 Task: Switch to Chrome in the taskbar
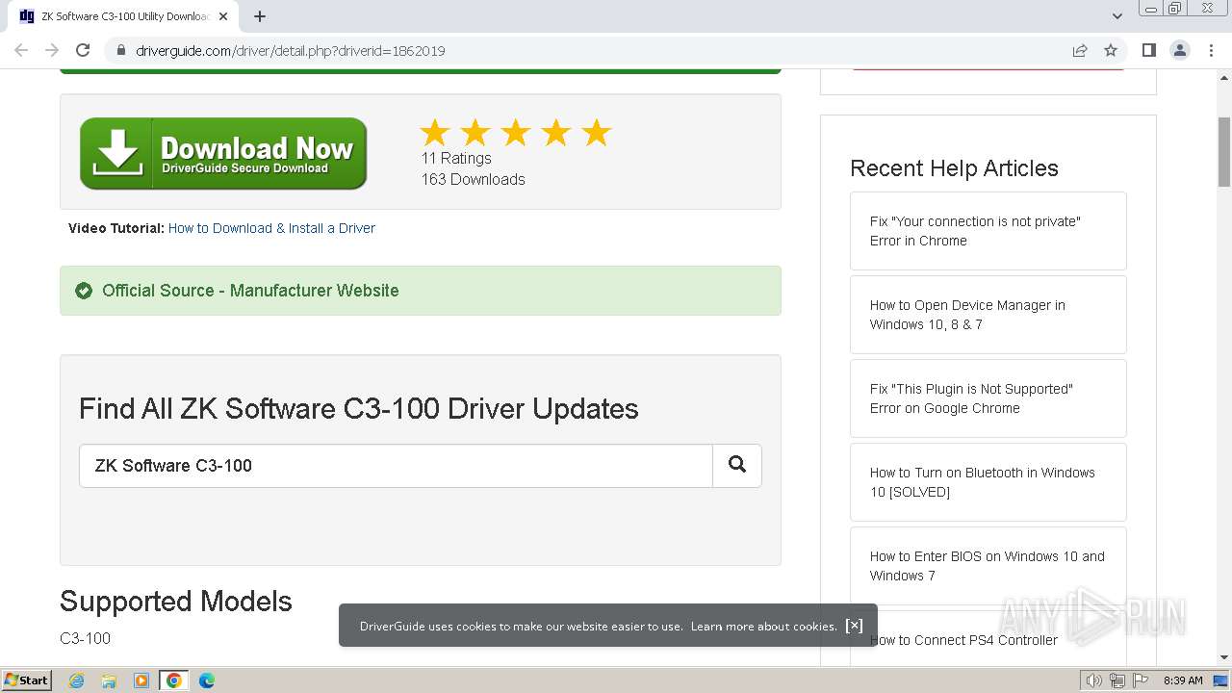pyautogui.click(x=174, y=680)
